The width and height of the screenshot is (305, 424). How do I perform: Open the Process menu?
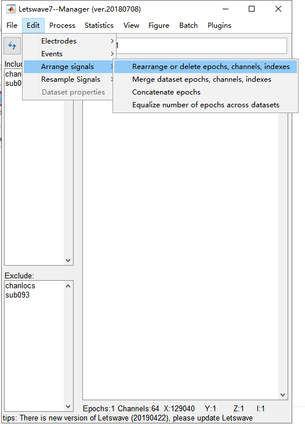tap(62, 26)
